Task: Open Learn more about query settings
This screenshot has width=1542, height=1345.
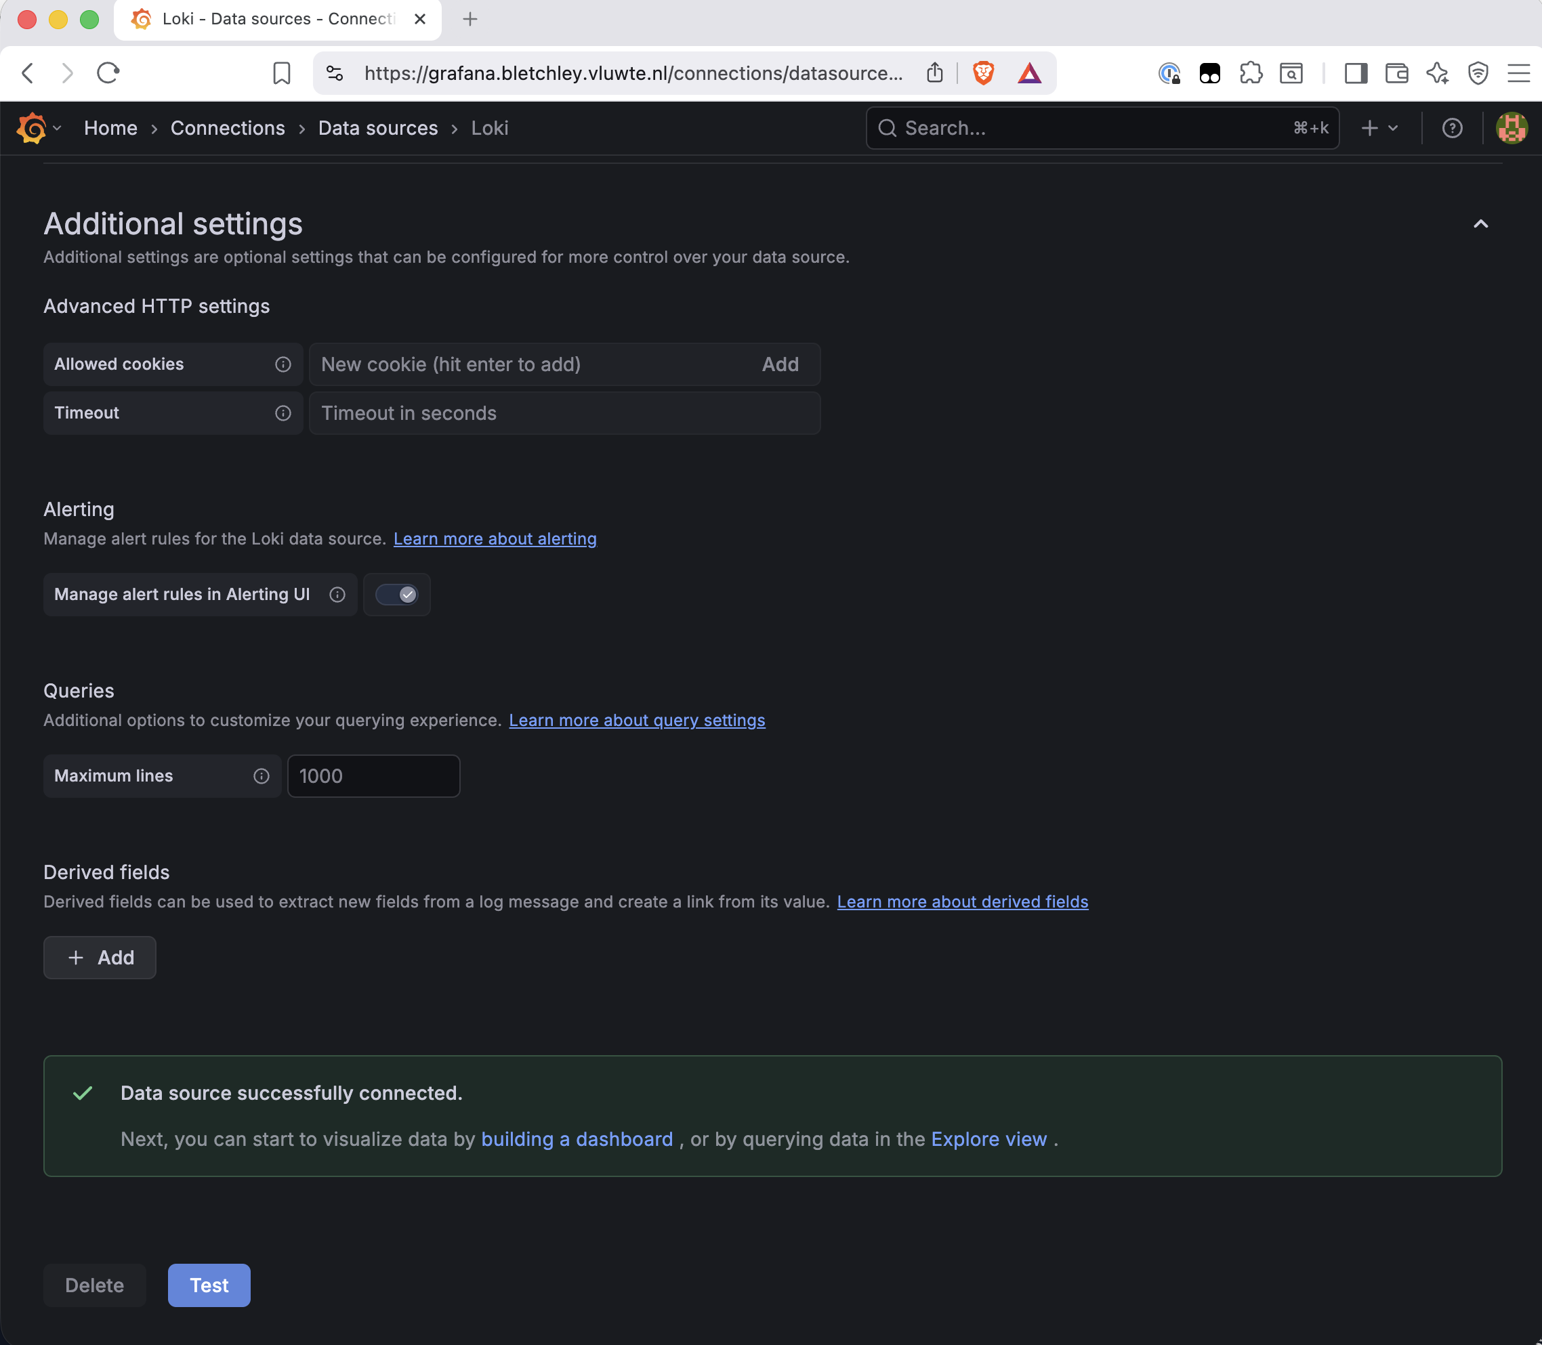Action: pos(637,721)
